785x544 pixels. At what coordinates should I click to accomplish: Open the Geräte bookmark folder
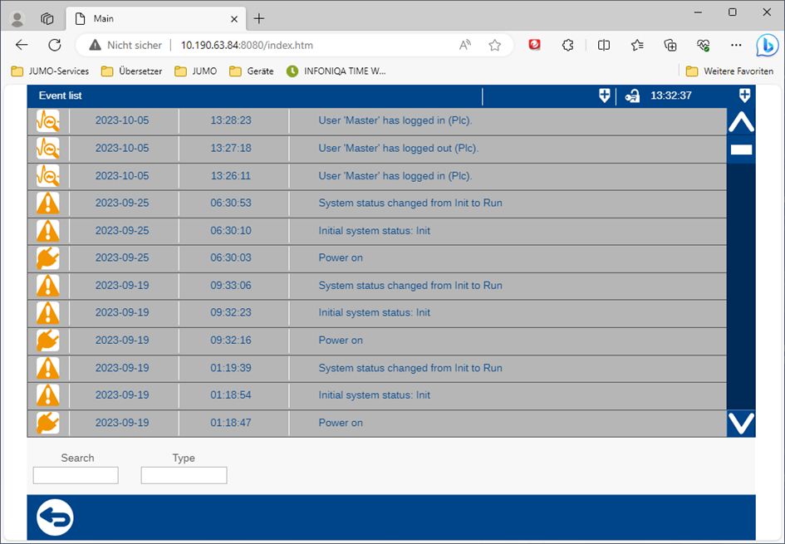click(x=252, y=71)
